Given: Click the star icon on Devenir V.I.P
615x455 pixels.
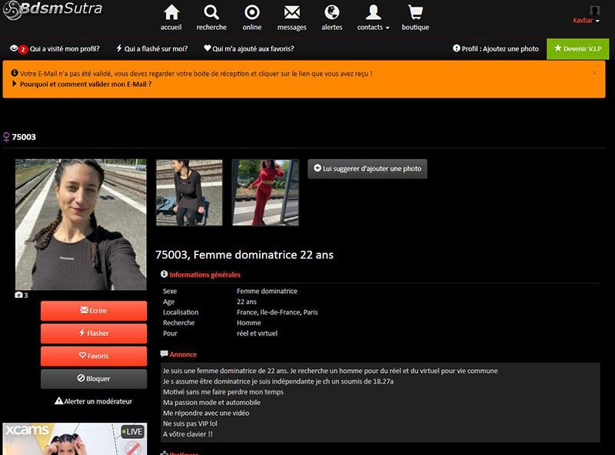Looking at the screenshot, I should tap(558, 48).
